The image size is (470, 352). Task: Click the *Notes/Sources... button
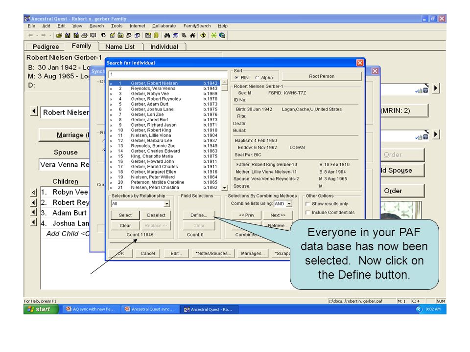pos(213,254)
